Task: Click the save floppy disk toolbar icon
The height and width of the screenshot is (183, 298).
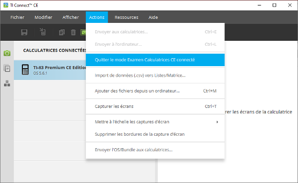Action: [24, 32]
